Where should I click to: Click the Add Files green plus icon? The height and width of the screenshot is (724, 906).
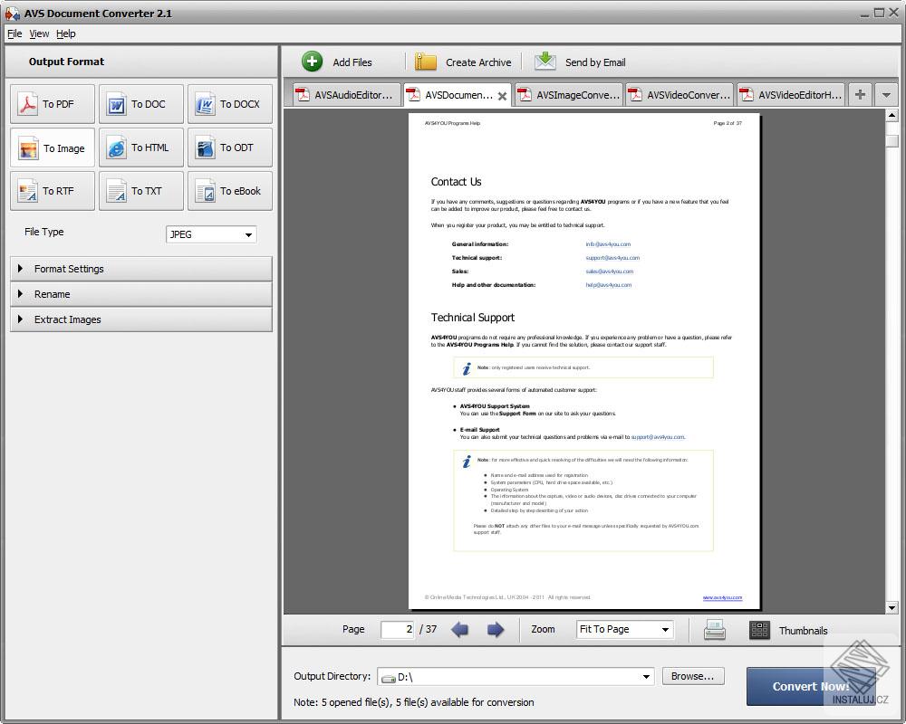pos(313,61)
